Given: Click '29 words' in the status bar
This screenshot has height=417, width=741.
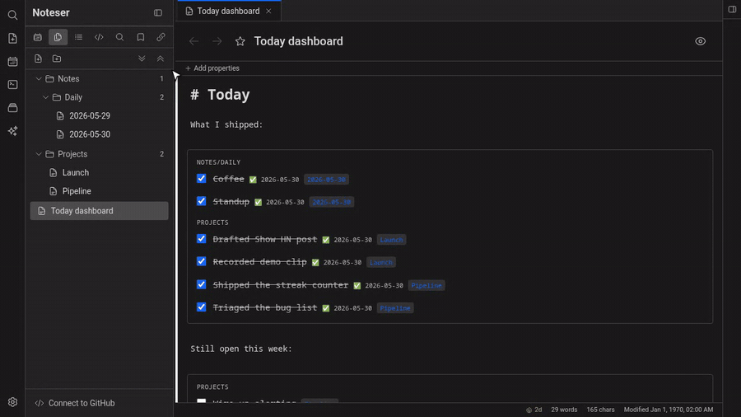Looking at the screenshot, I should point(564,410).
